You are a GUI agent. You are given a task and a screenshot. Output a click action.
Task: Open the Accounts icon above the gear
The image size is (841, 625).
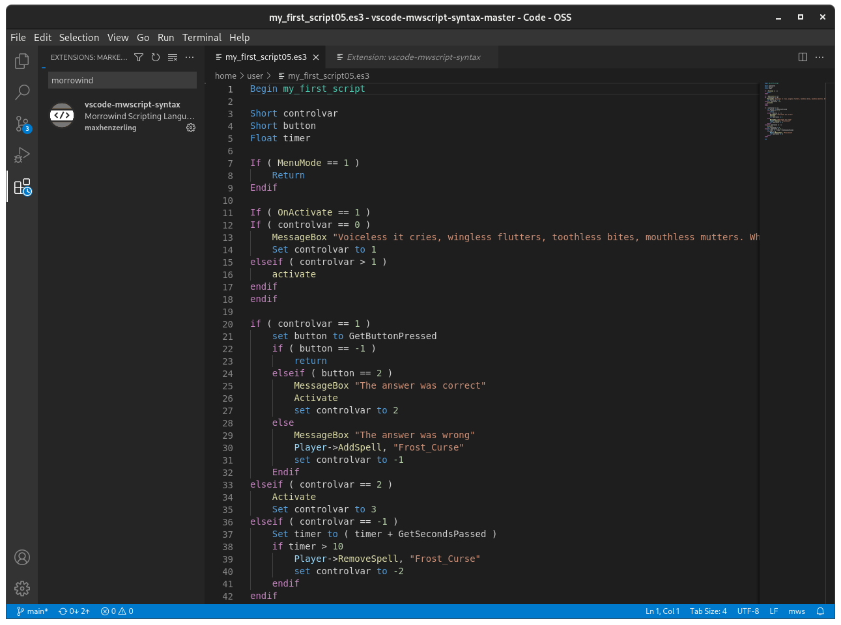[x=21, y=557]
